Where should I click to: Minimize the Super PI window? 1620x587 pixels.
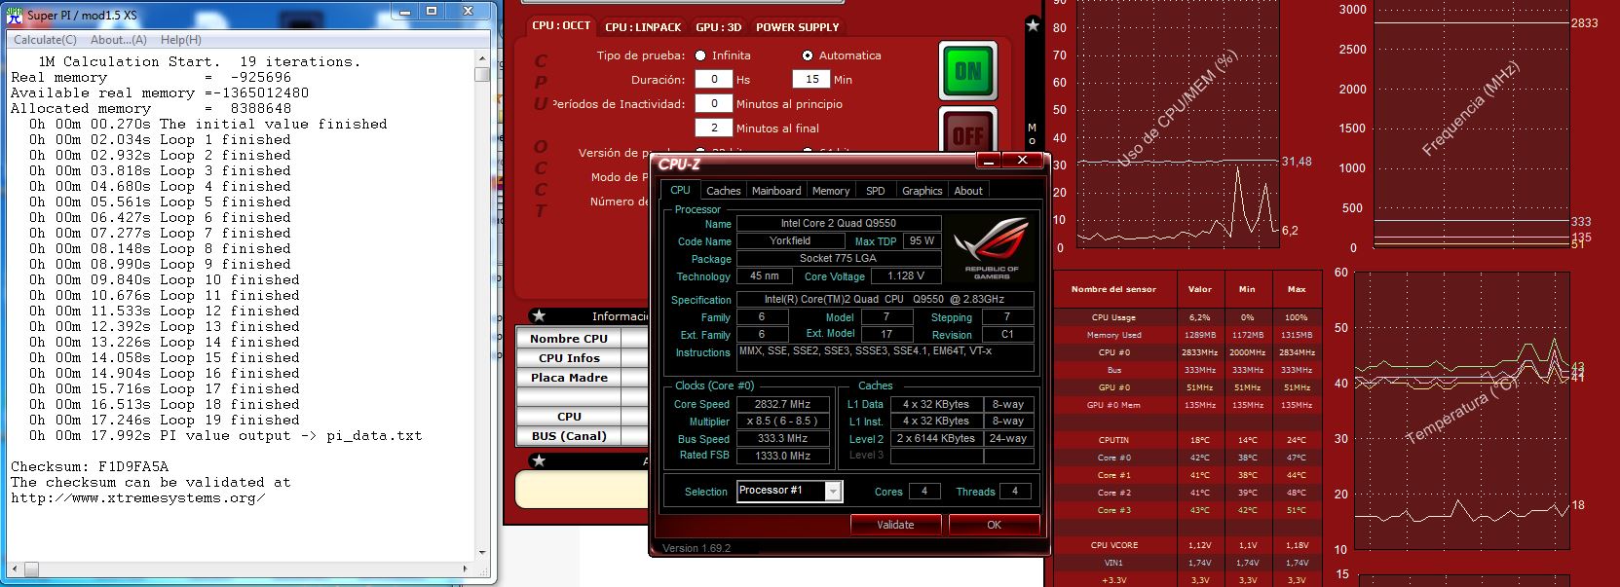click(404, 11)
